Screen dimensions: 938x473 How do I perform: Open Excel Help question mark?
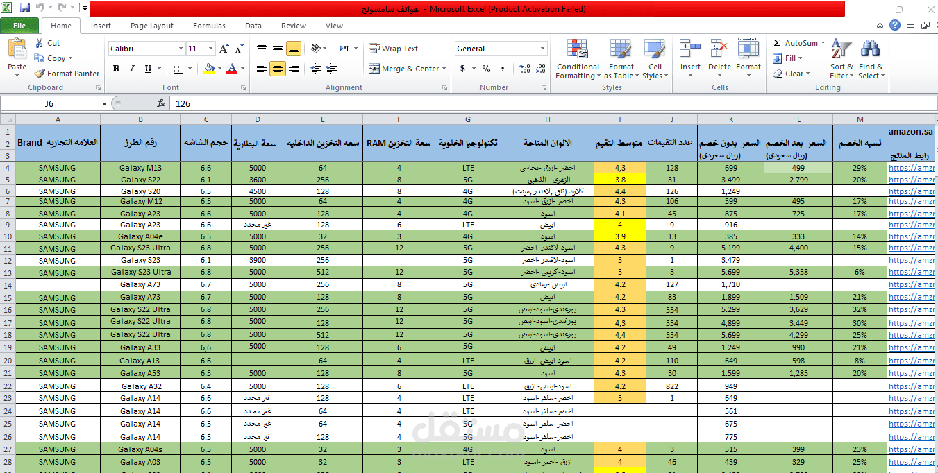pyautogui.click(x=895, y=26)
